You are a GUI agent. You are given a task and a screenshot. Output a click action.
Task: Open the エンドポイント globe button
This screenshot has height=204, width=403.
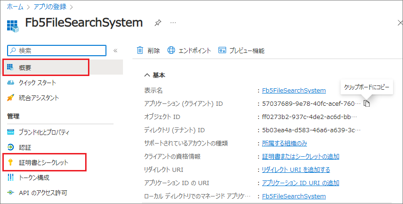[171, 51]
